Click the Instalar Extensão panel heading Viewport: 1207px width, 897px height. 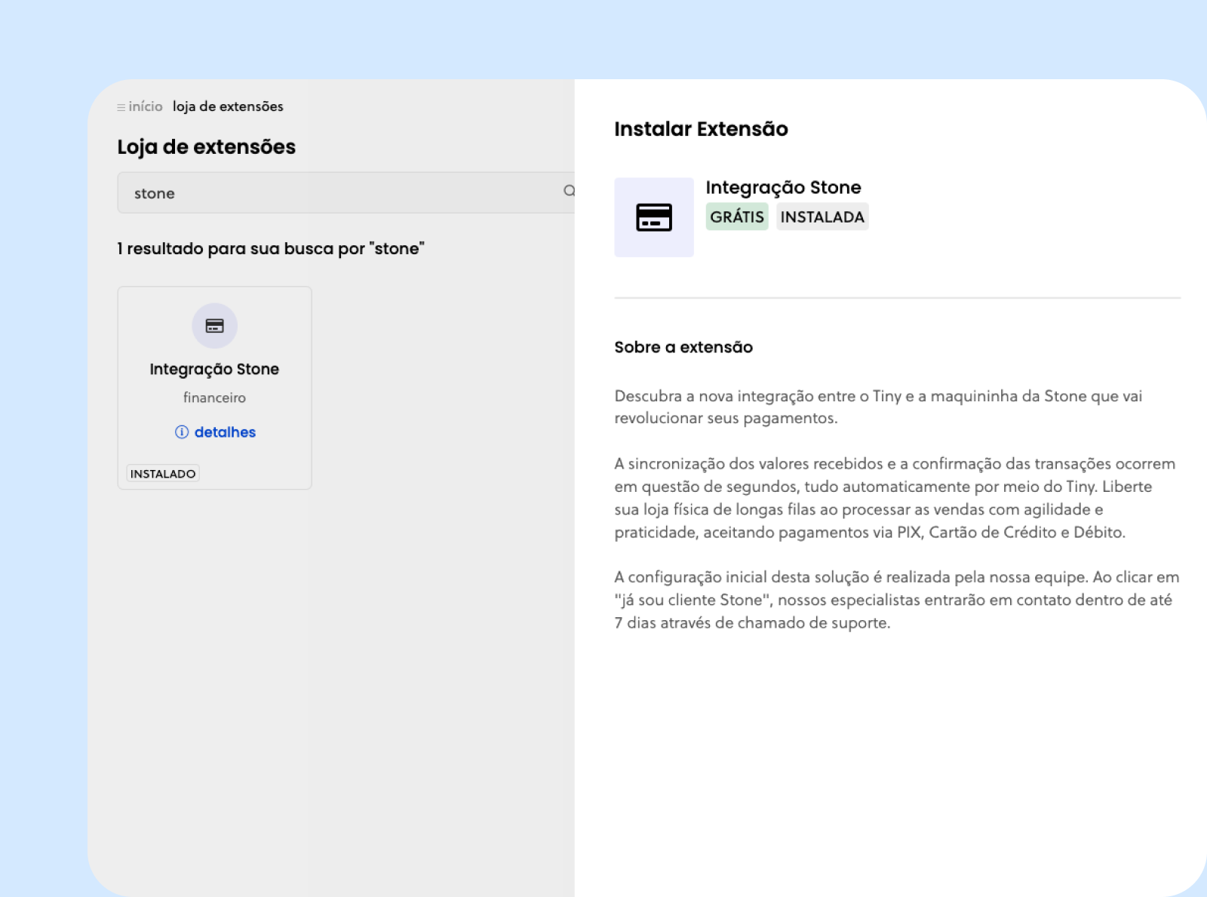coord(701,129)
